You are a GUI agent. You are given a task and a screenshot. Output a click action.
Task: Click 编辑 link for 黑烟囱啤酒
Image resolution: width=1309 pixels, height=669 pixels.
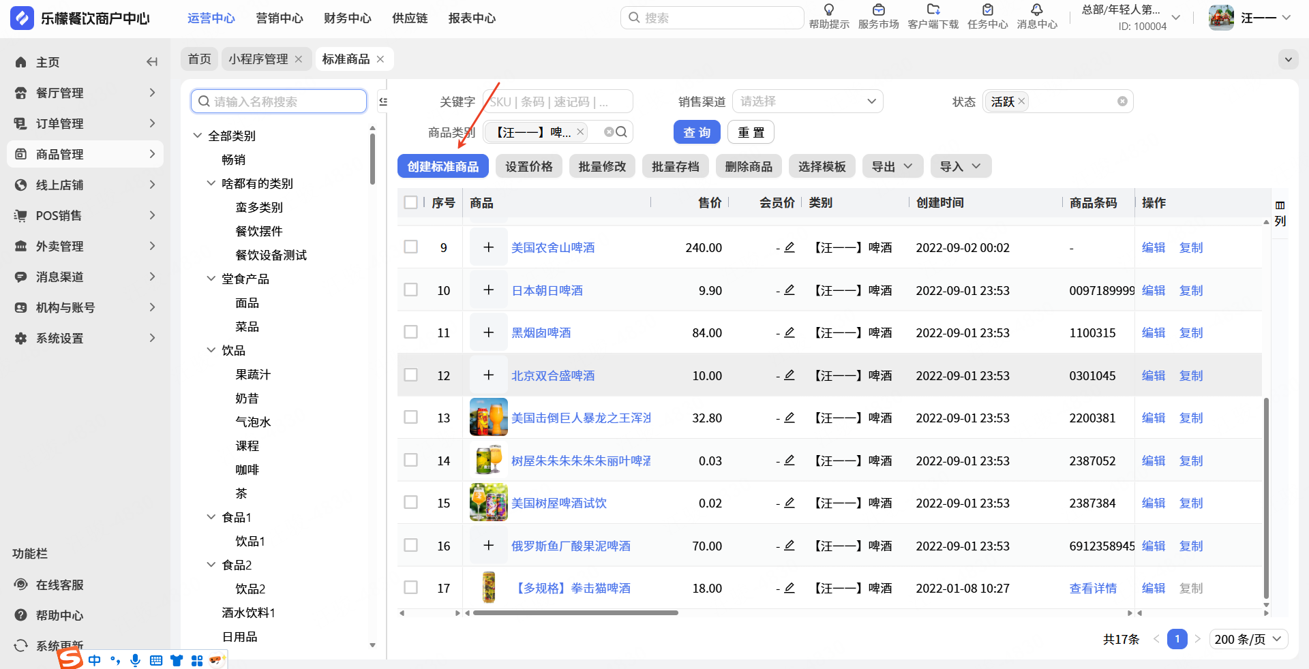[x=1153, y=332]
